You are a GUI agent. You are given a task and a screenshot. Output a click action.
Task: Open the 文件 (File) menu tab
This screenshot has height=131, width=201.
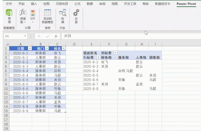click(9, 4)
